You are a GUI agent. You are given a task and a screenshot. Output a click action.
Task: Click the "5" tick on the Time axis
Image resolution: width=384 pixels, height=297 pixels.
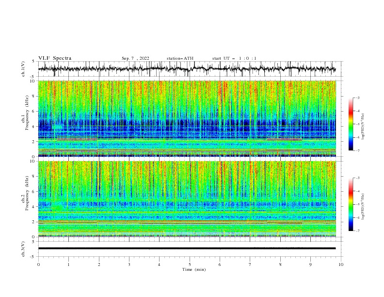(190, 264)
